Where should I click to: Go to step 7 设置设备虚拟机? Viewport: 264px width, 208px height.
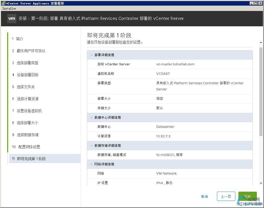(x=27, y=111)
